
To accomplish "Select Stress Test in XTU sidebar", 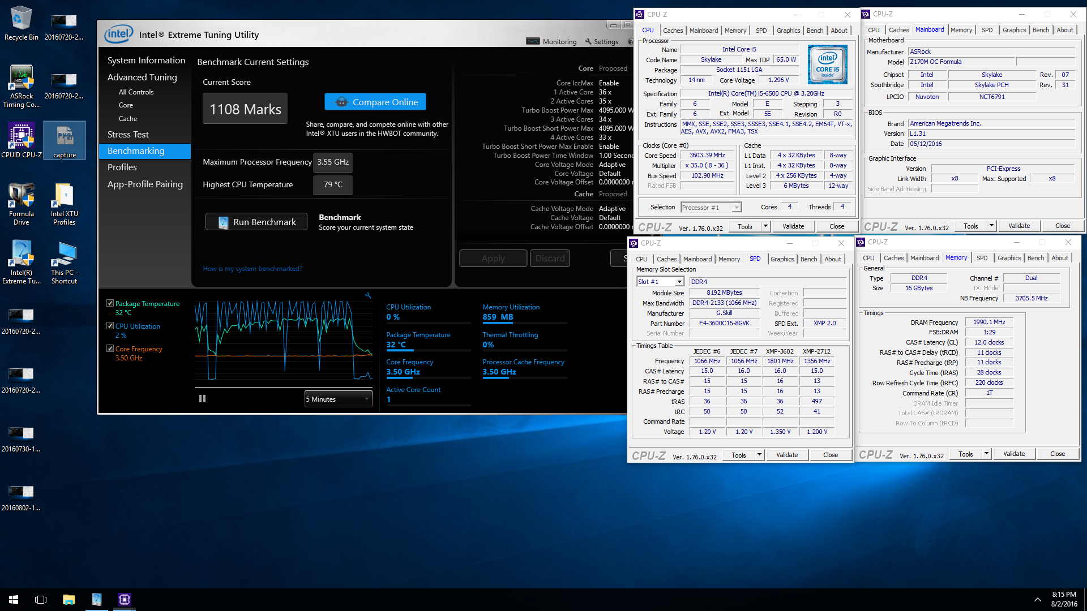I will click(128, 135).
